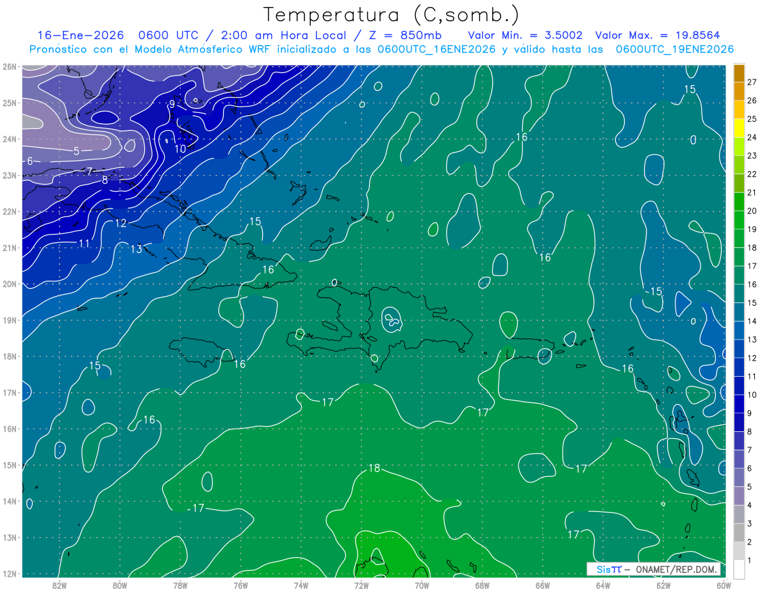Click the '20N' latitude axis label

click(x=10, y=284)
